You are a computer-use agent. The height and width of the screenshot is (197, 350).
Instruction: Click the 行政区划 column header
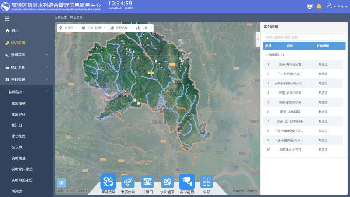[323, 46]
